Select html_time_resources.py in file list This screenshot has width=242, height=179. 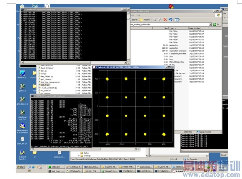tap(50, 82)
